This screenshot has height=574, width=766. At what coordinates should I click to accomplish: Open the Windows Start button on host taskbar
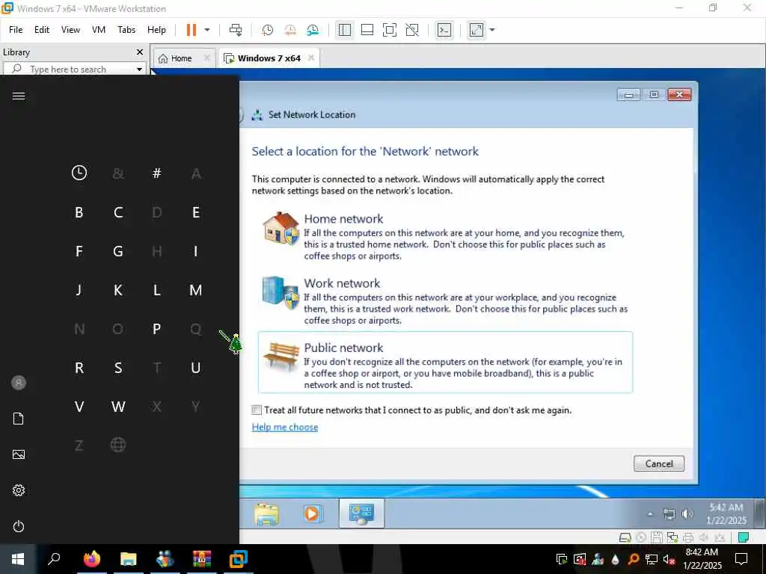point(18,559)
